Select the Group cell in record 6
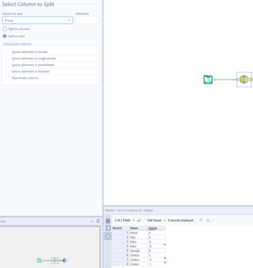The width and height of the screenshot is (253, 268). click(157, 255)
